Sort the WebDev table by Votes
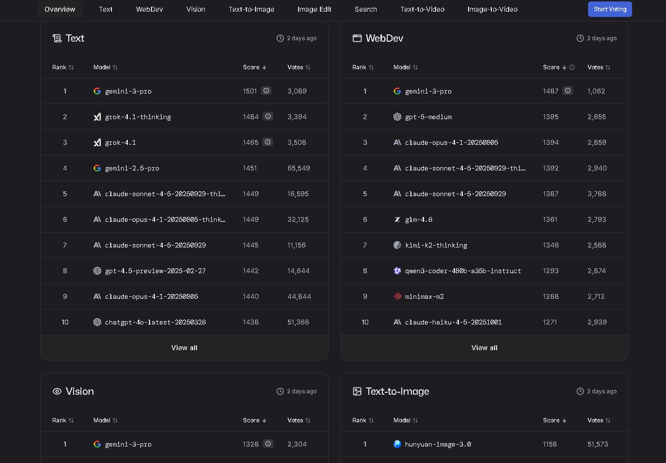 click(x=599, y=67)
